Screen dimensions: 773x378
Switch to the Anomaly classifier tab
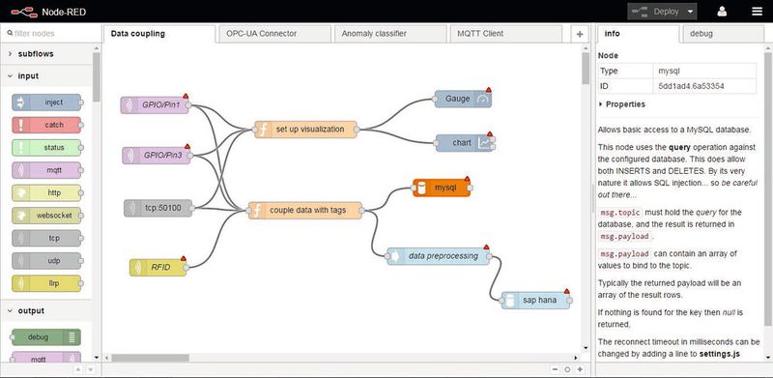click(390, 34)
